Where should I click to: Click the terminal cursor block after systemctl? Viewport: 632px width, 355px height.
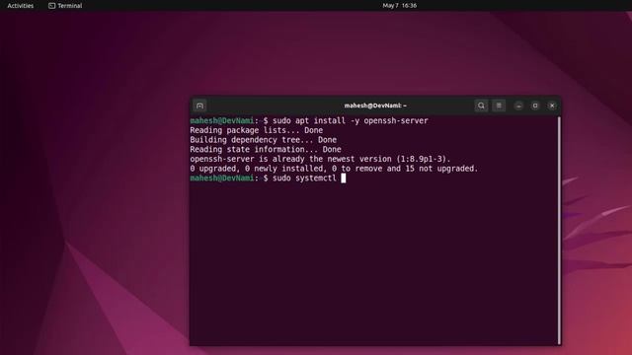[344, 178]
